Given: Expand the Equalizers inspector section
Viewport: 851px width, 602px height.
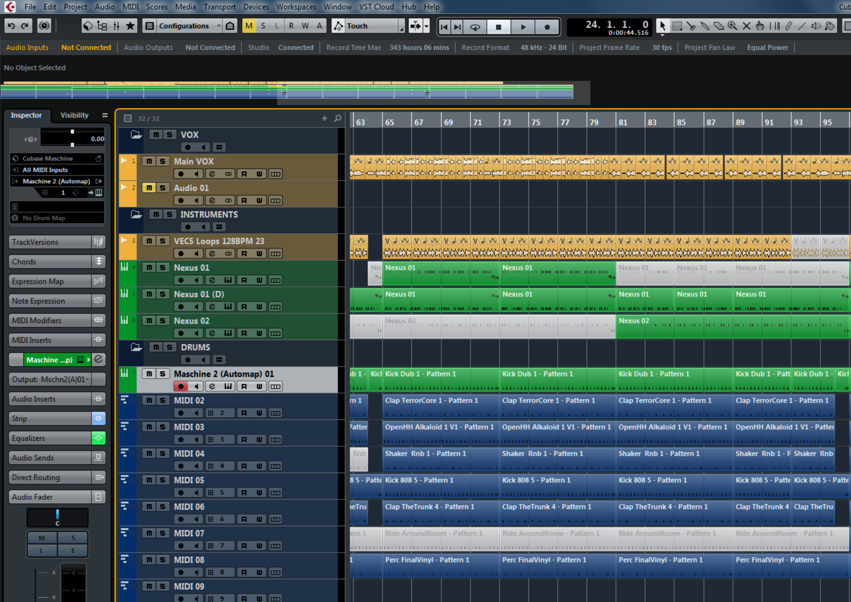Looking at the screenshot, I should pos(50,438).
